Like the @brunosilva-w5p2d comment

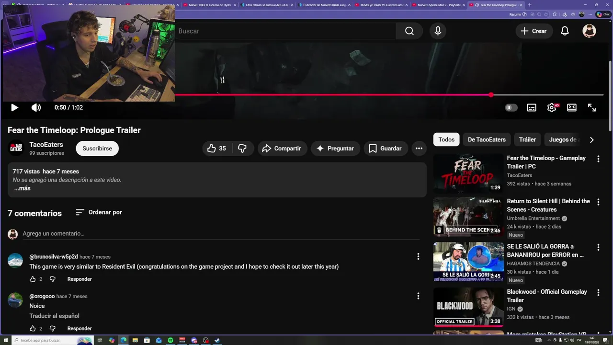pyautogui.click(x=33, y=279)
